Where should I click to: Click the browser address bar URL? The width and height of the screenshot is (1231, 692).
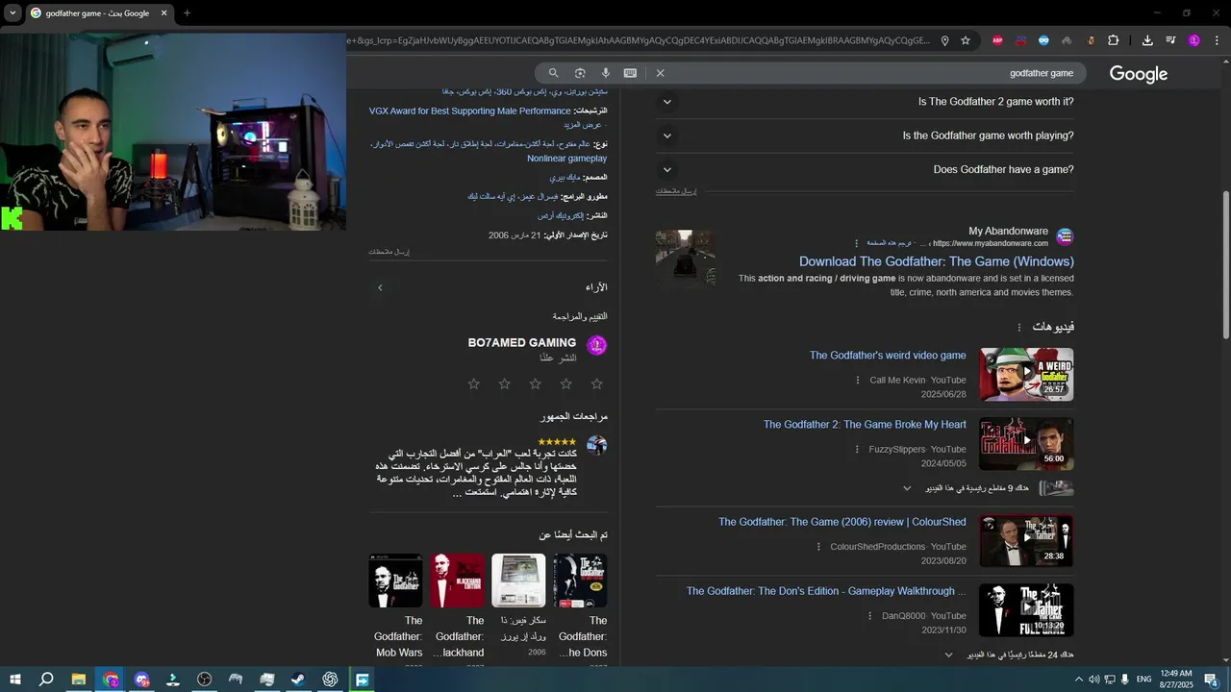(640, 40)
